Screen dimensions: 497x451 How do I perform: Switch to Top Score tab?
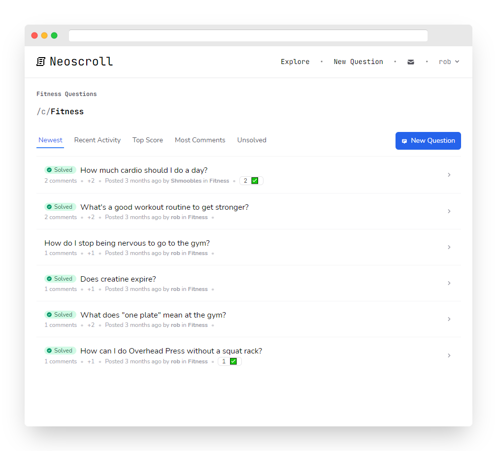point(148,140)
